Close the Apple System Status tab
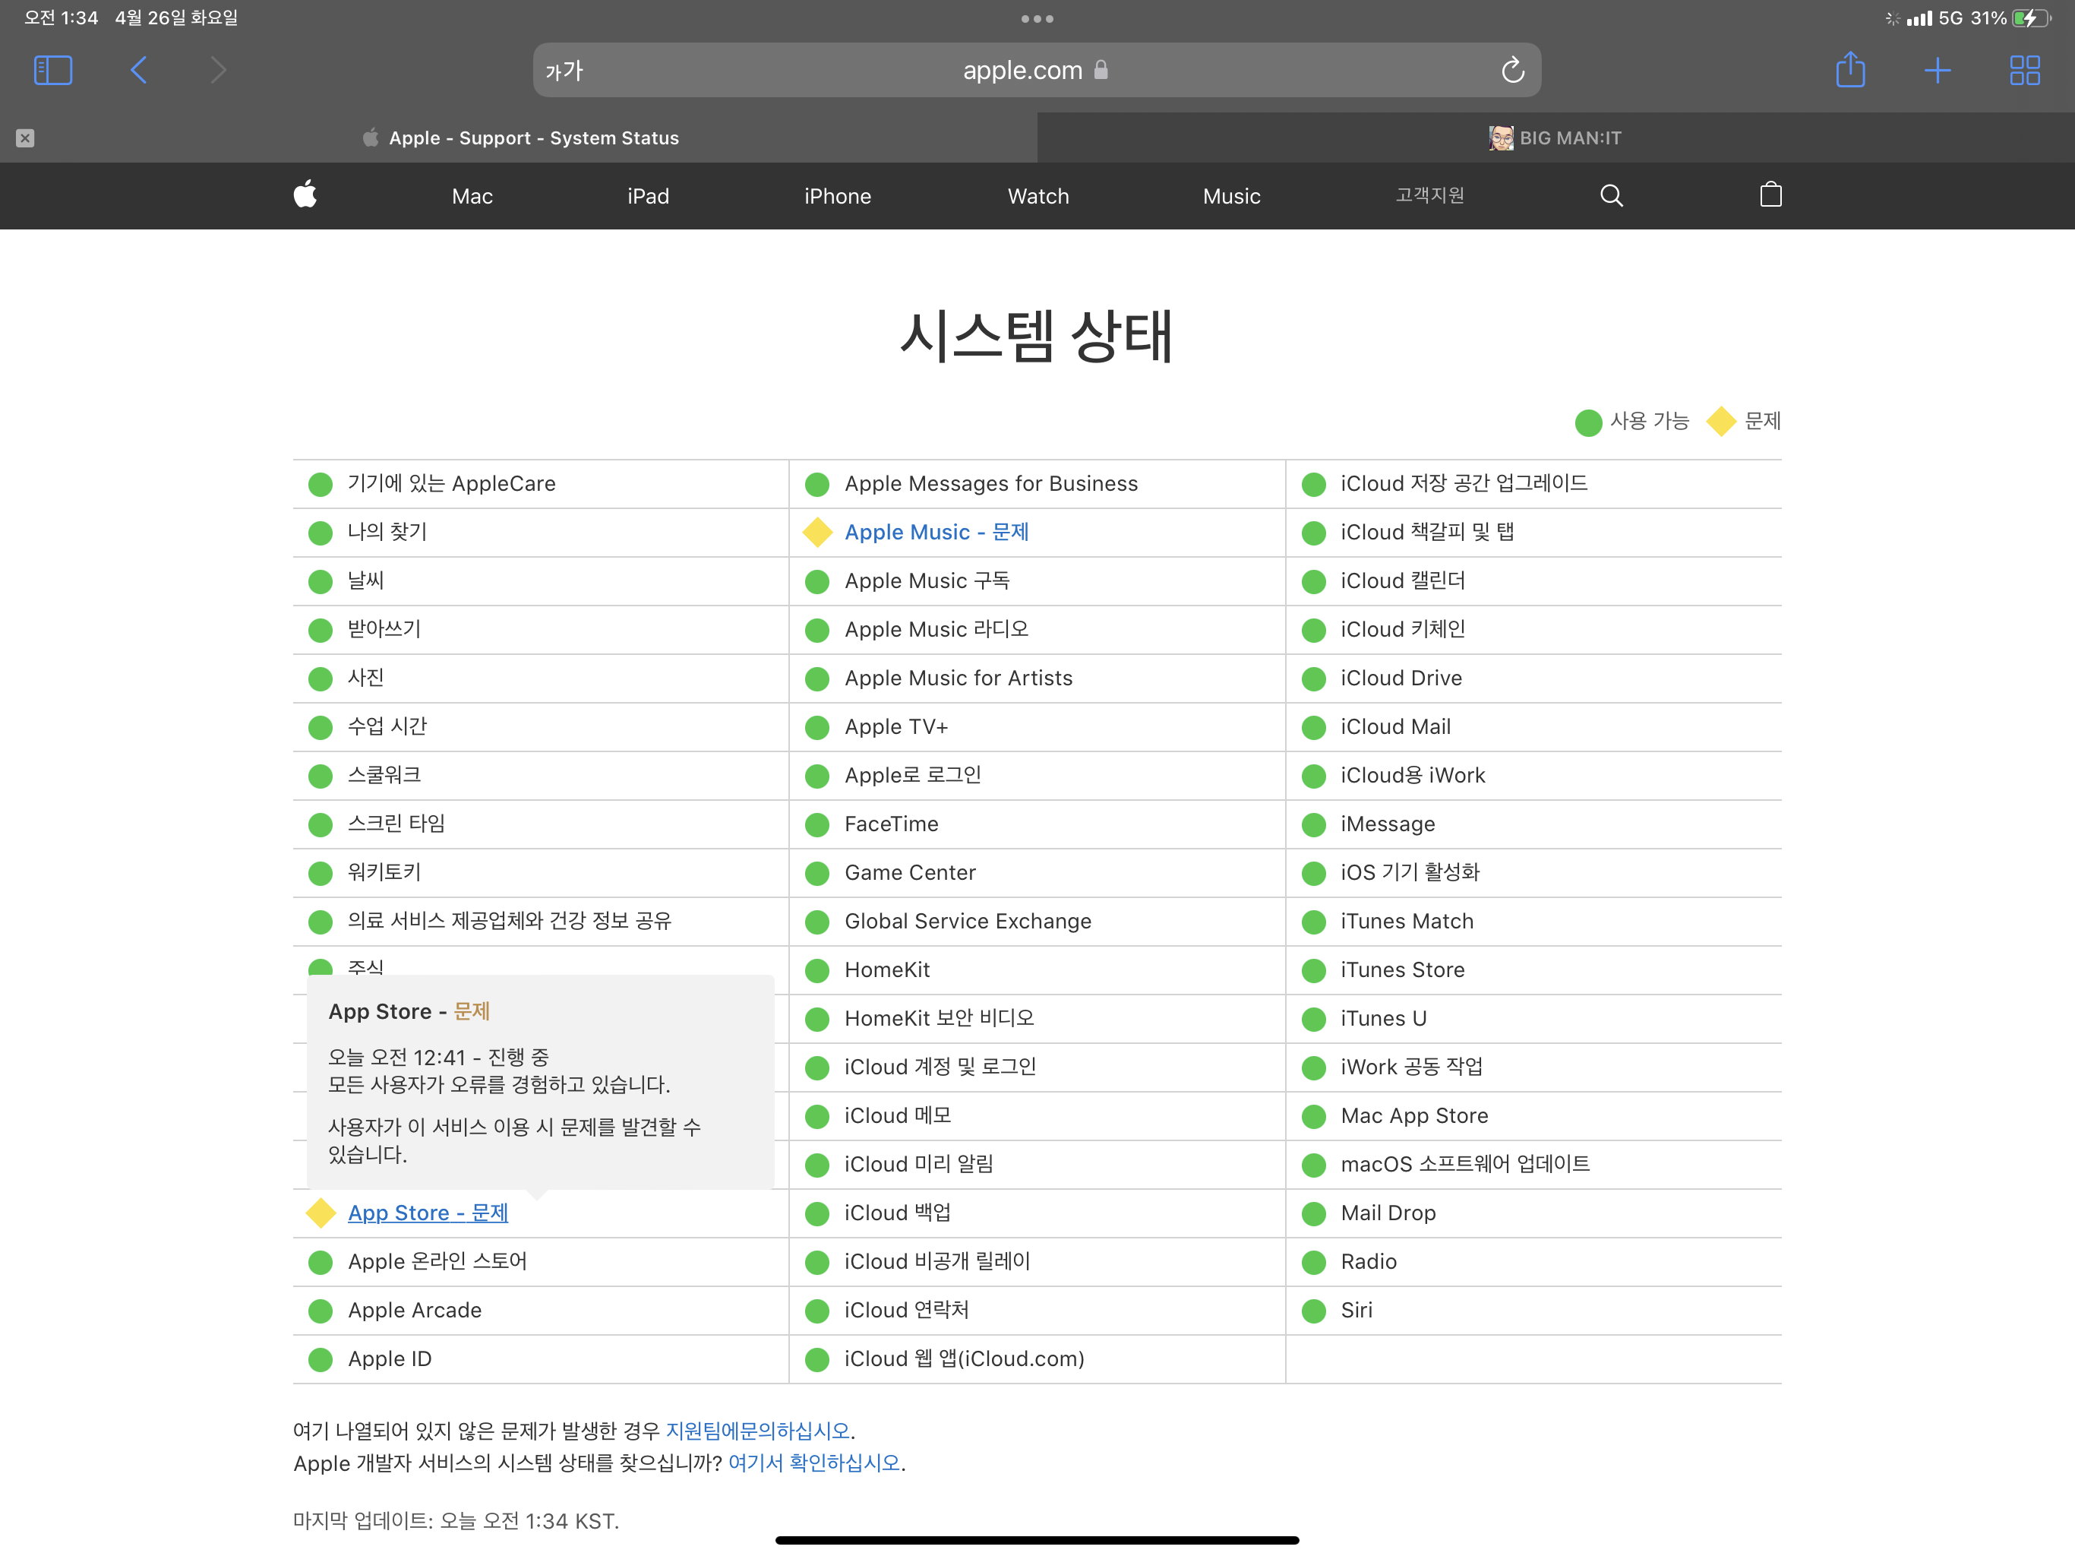Image resolution: width=2075 pixels, height=1556 pixels. [25, 138]
